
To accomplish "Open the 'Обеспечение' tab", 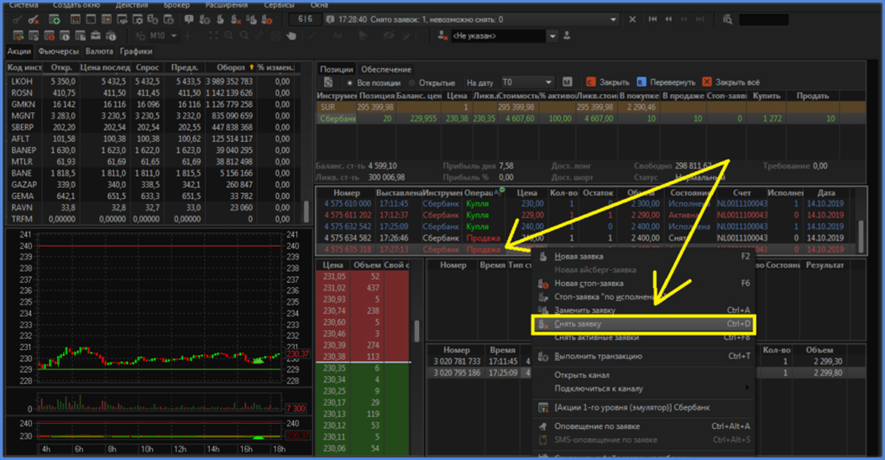I will 386,69.
